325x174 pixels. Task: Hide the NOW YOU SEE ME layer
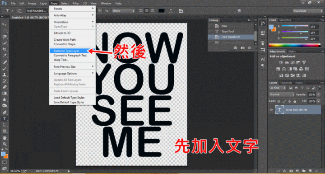(271, 110)
